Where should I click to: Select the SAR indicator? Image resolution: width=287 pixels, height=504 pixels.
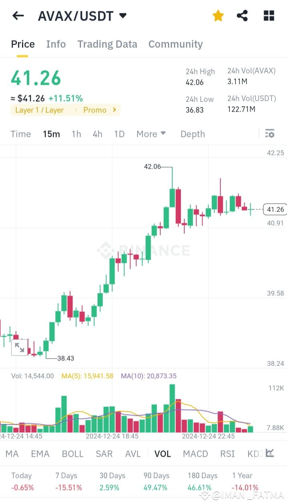[x=104, y=453]
